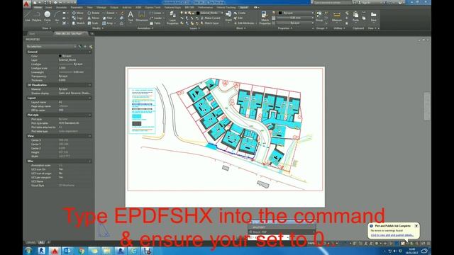Open the Insert ribbon tab

[x=49, y=8]
